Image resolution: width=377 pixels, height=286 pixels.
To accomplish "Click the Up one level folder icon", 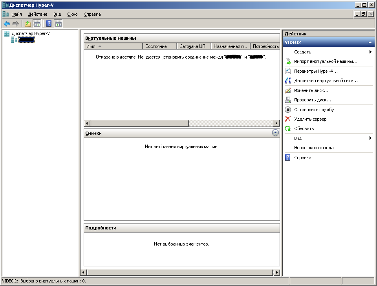I will [x=28, y=24].
